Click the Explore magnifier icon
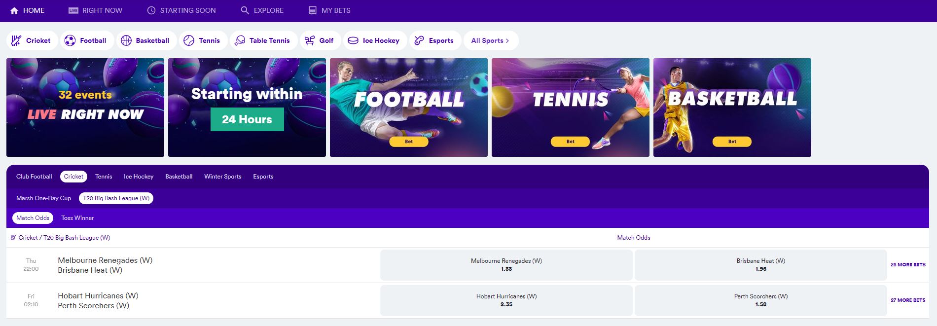The height and width of the screenshot is (326, 937). pyautogui.click(x=245, y=10)
